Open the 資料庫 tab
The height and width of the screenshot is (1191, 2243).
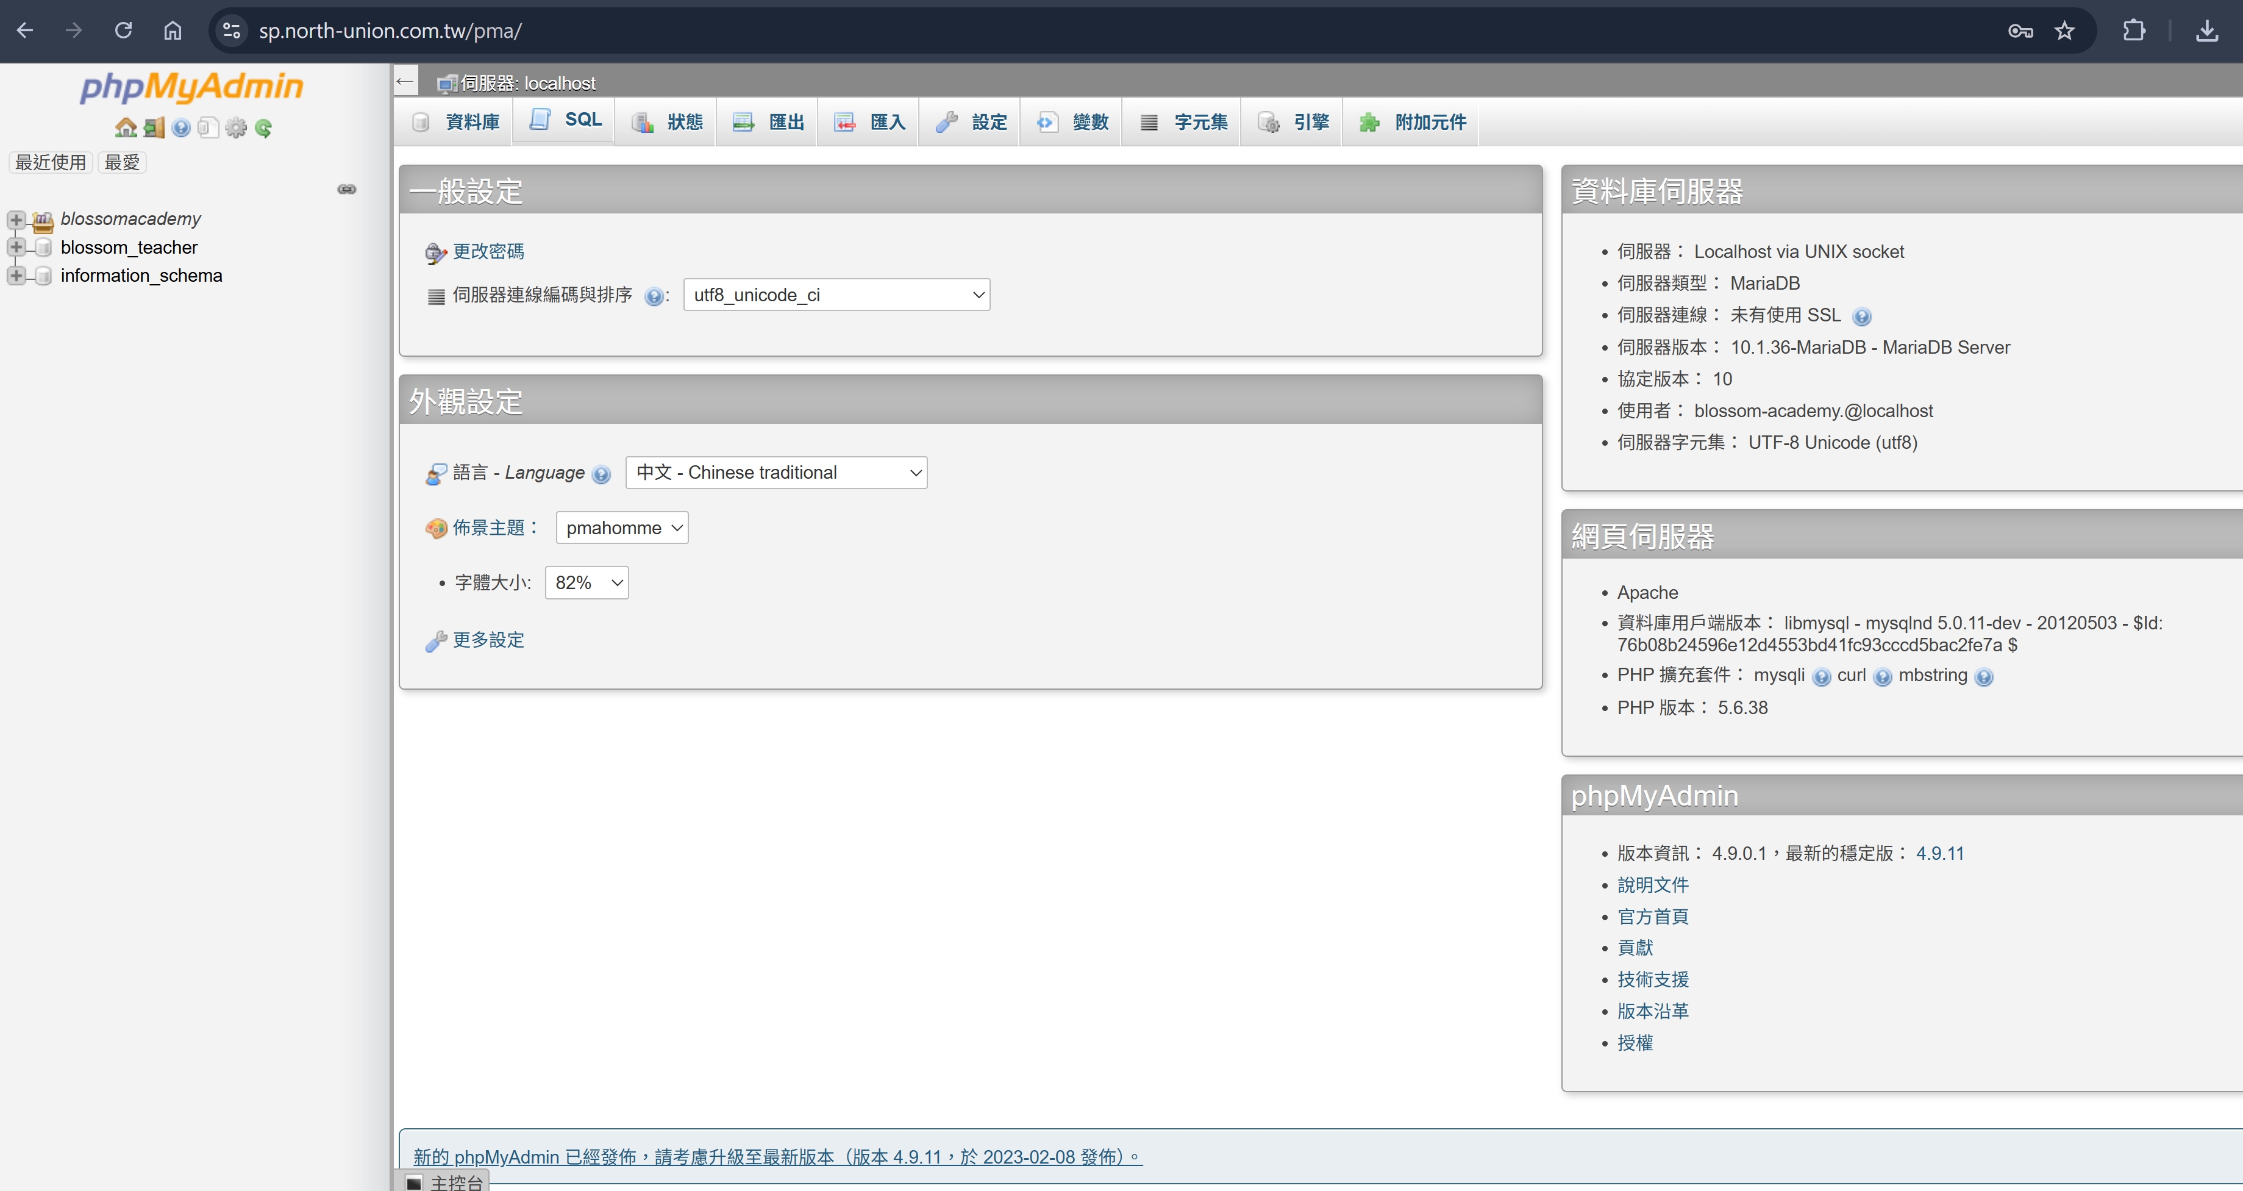455,122
